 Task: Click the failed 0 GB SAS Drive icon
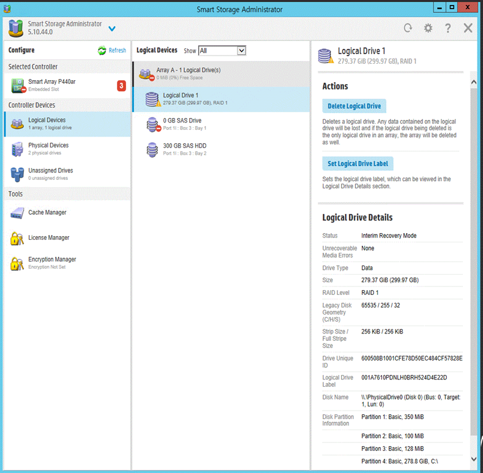click(x=153, y=125)
